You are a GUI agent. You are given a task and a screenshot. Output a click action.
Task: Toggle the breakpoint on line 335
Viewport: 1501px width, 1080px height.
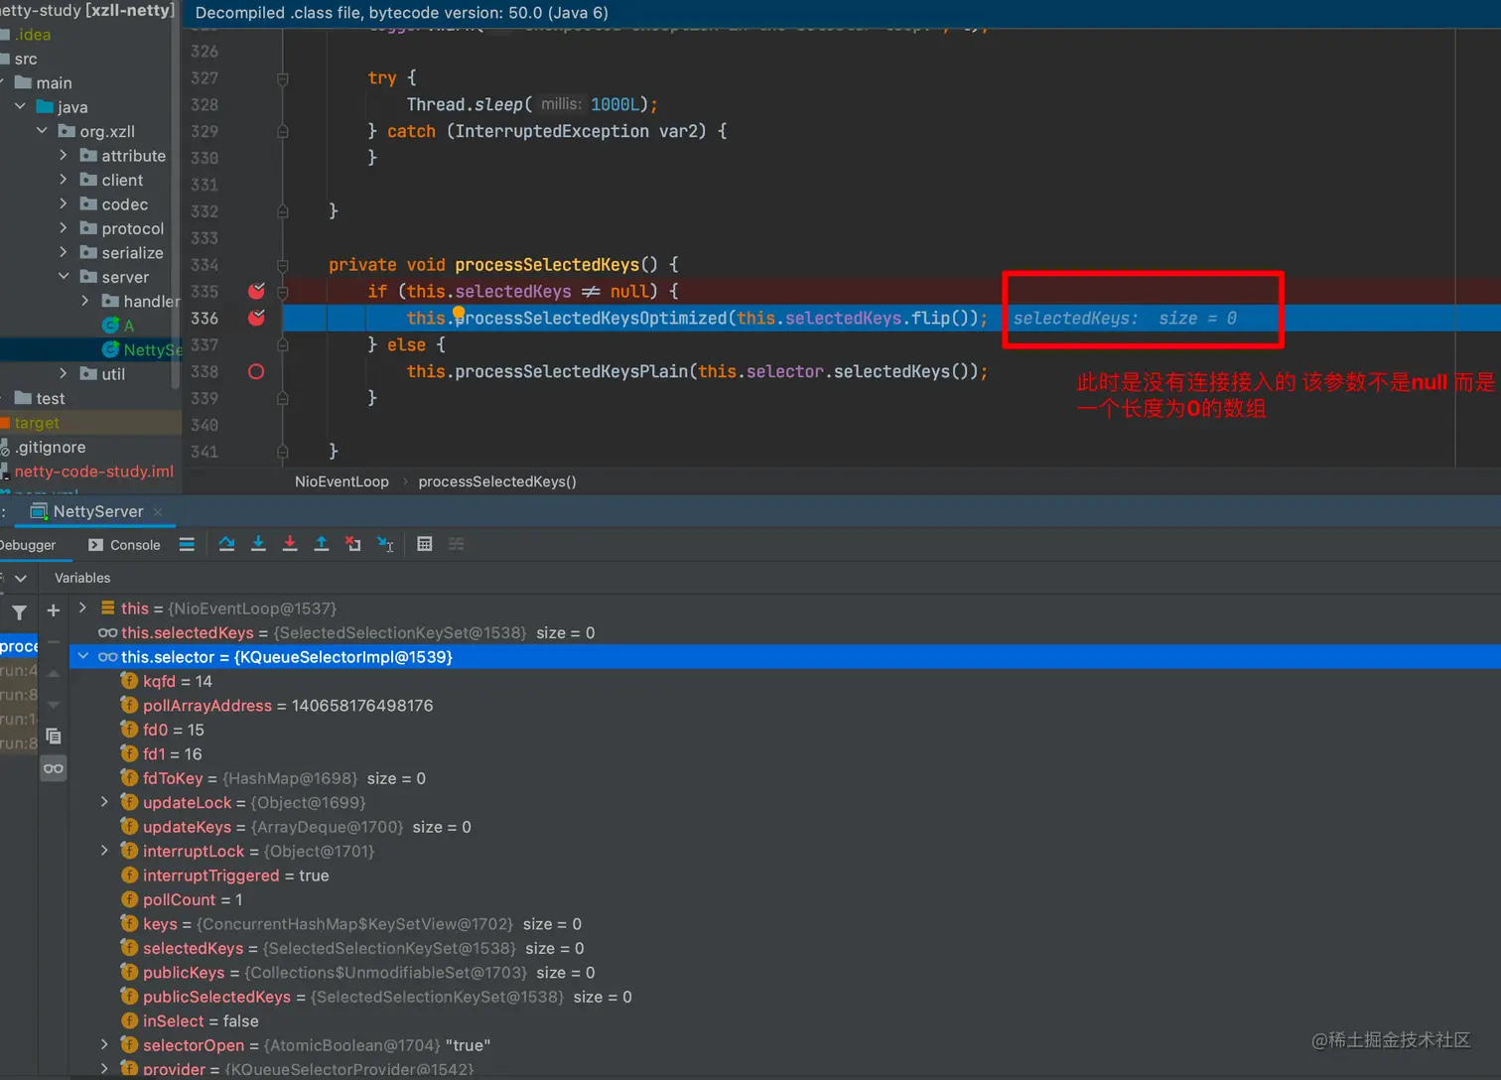click(x=256, y=291)
